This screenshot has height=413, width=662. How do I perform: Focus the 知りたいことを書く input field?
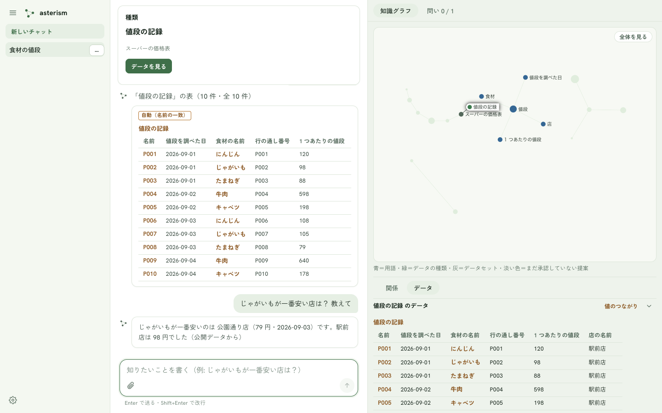click(x=239, y=370)
